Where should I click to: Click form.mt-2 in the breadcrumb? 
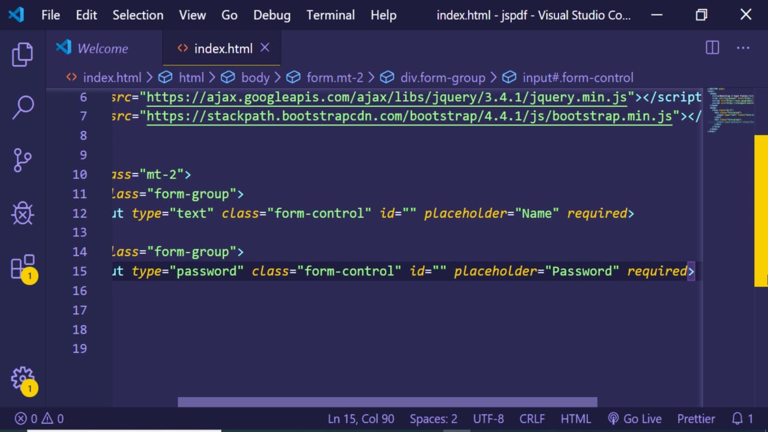pyautogui.click(x=334, y=77)
